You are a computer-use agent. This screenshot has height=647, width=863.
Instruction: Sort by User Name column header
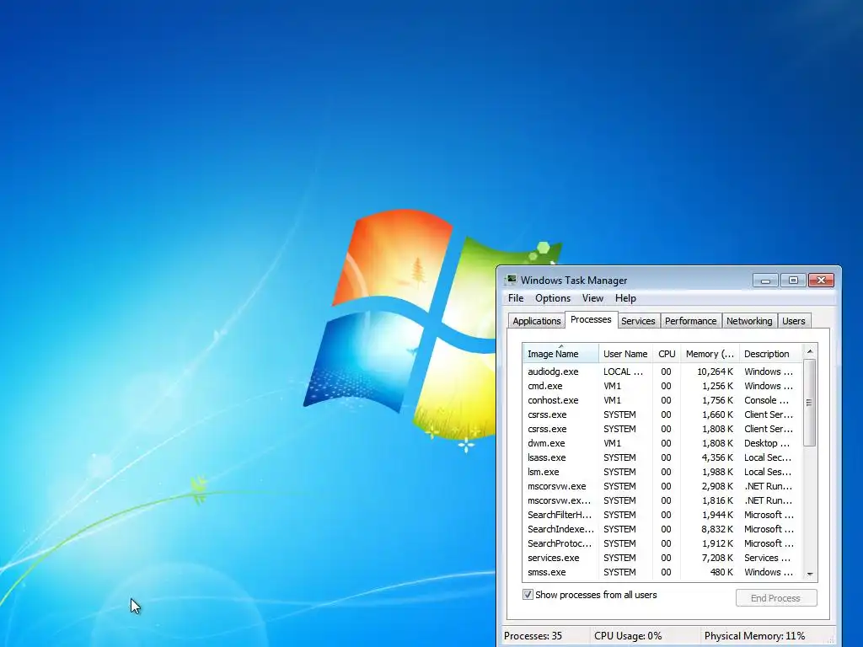(626, 354)
